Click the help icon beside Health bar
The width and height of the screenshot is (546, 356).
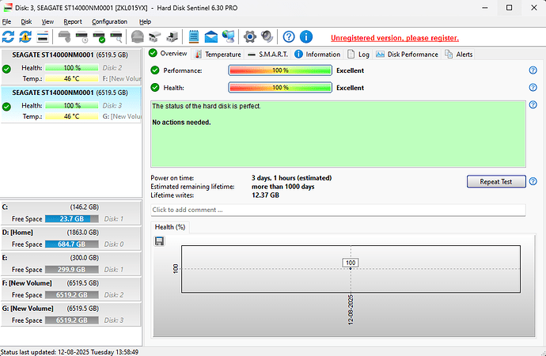(x=533, y=87)
